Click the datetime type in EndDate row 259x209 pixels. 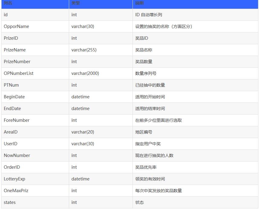coord(80,109)
